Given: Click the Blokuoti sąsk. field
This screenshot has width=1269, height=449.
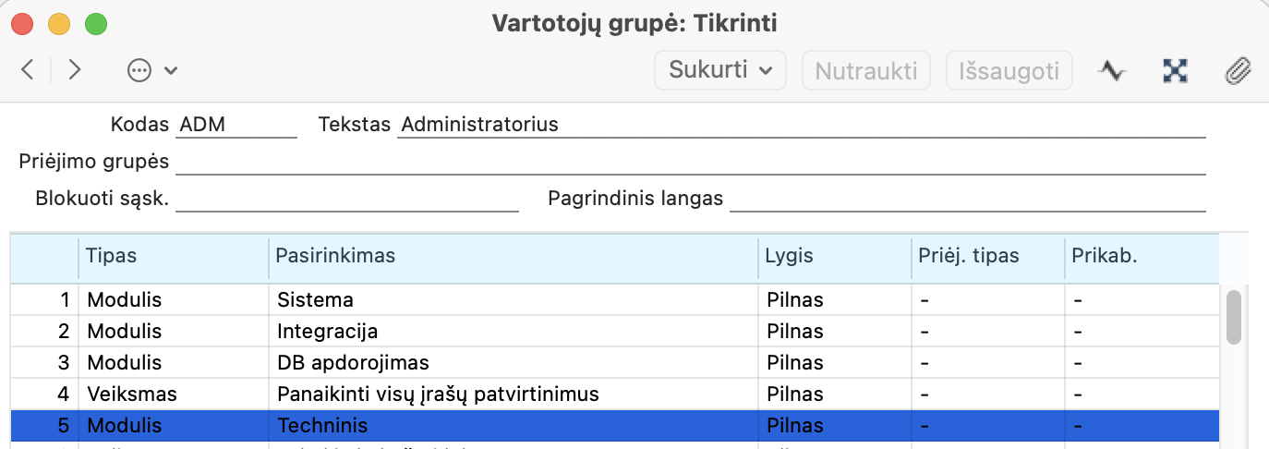Looking at the screenshot, I should click(346, 199).
